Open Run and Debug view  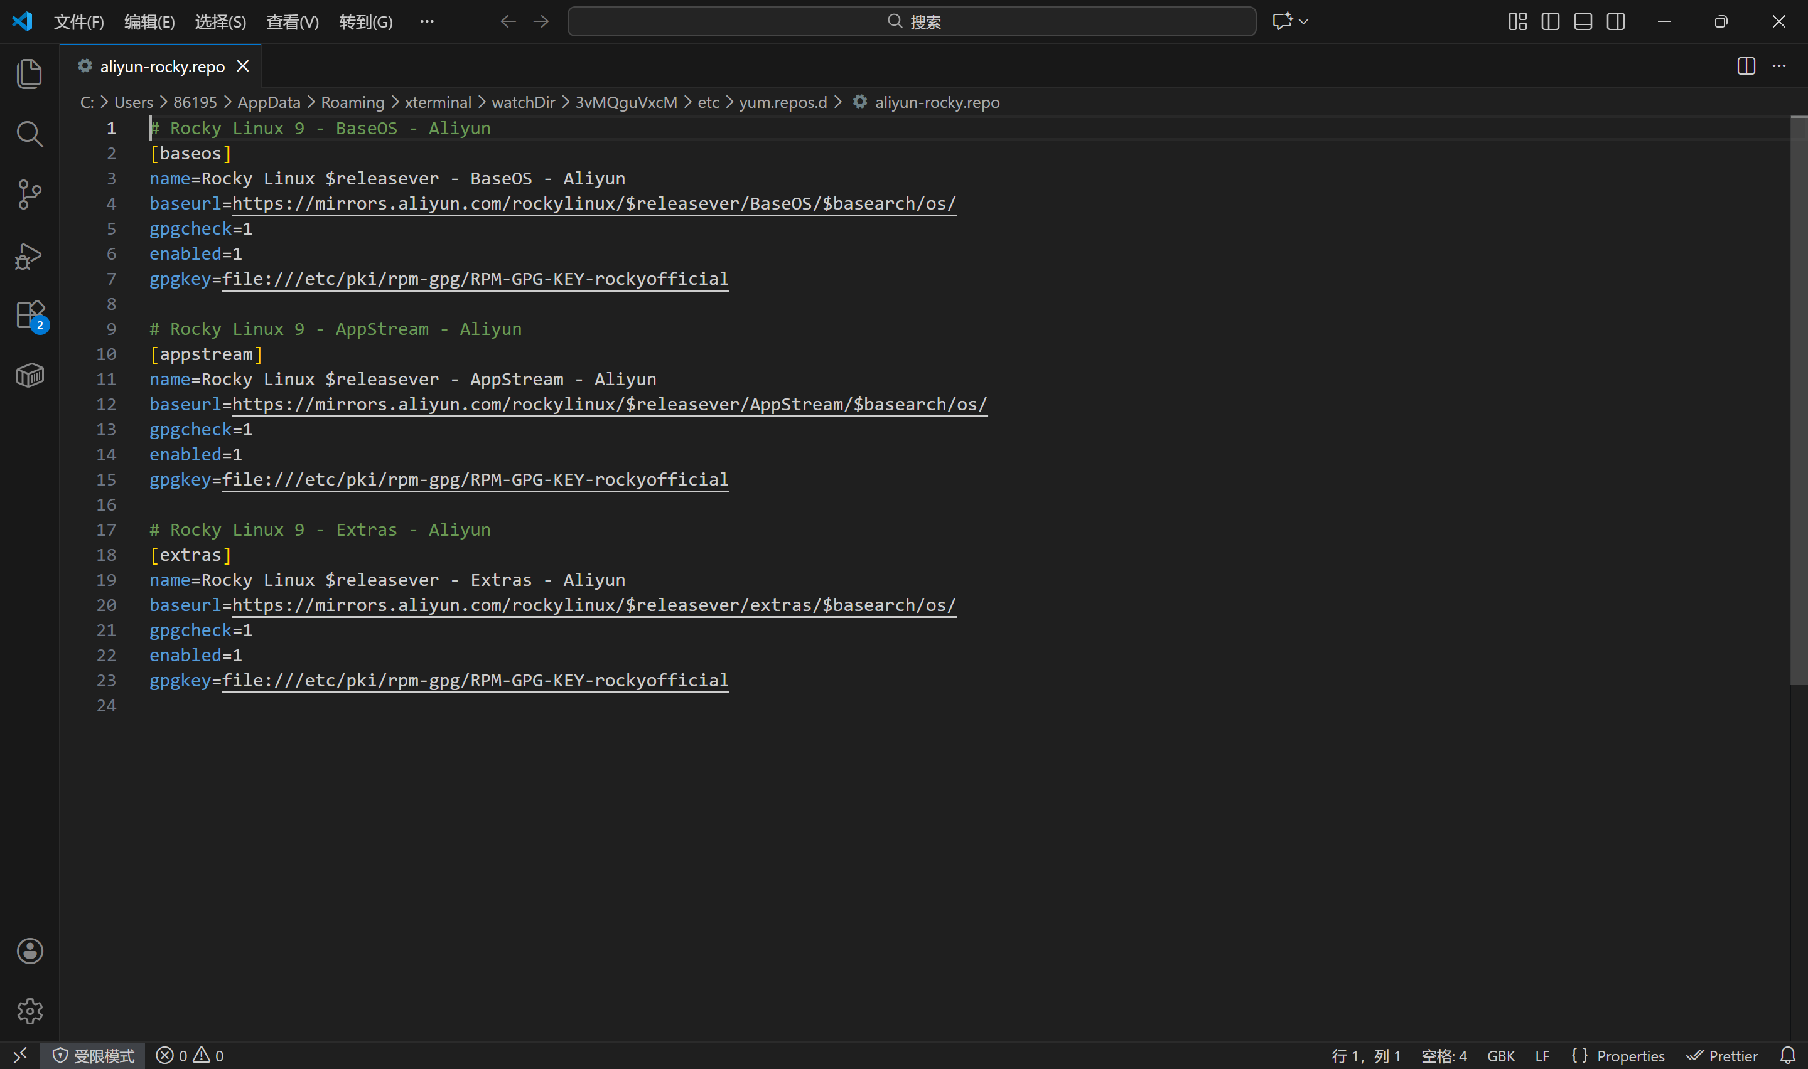[30, 256]
